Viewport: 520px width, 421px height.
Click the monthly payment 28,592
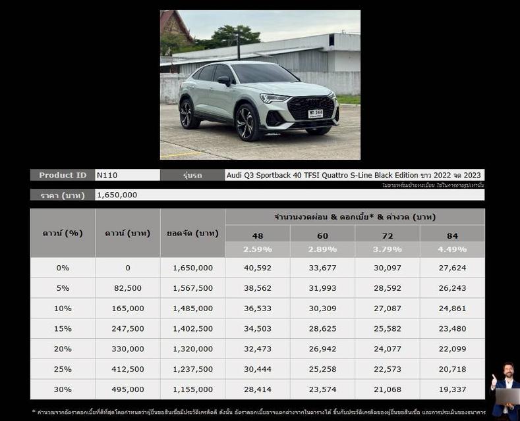click(x=388, y=288)
